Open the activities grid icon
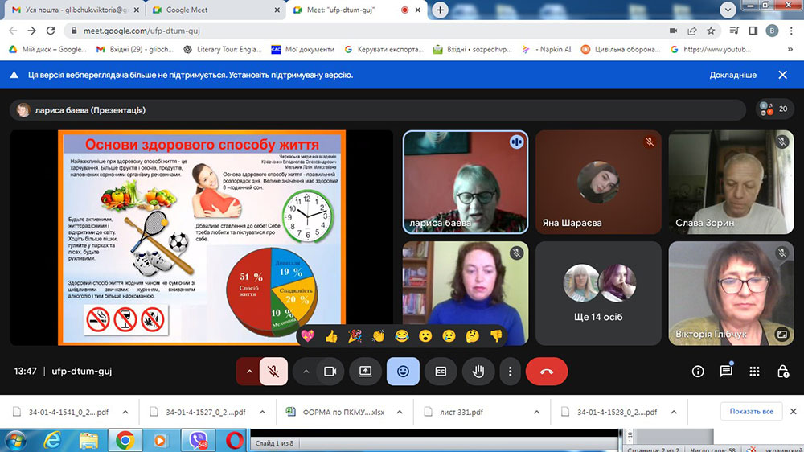 click(754, 372)
